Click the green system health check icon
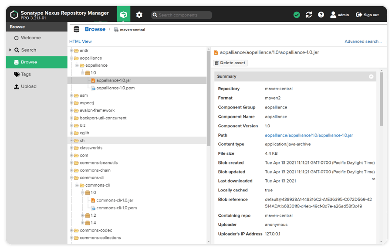392x252 pixels. coord(297,14)
